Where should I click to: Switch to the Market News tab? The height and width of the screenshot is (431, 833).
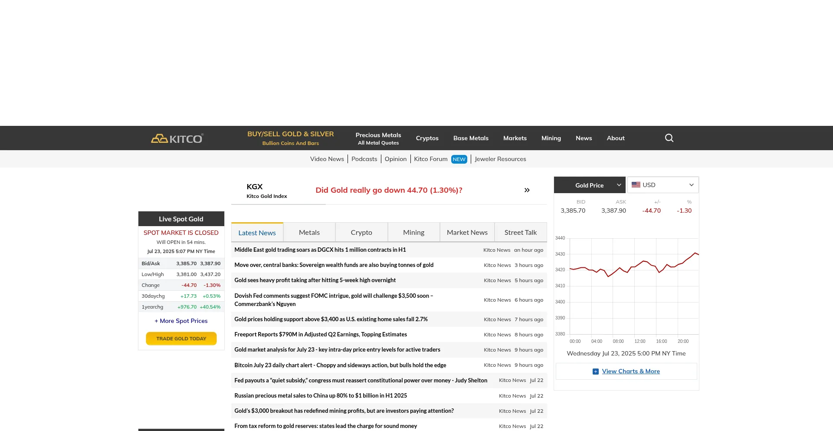tap(467, 233)
